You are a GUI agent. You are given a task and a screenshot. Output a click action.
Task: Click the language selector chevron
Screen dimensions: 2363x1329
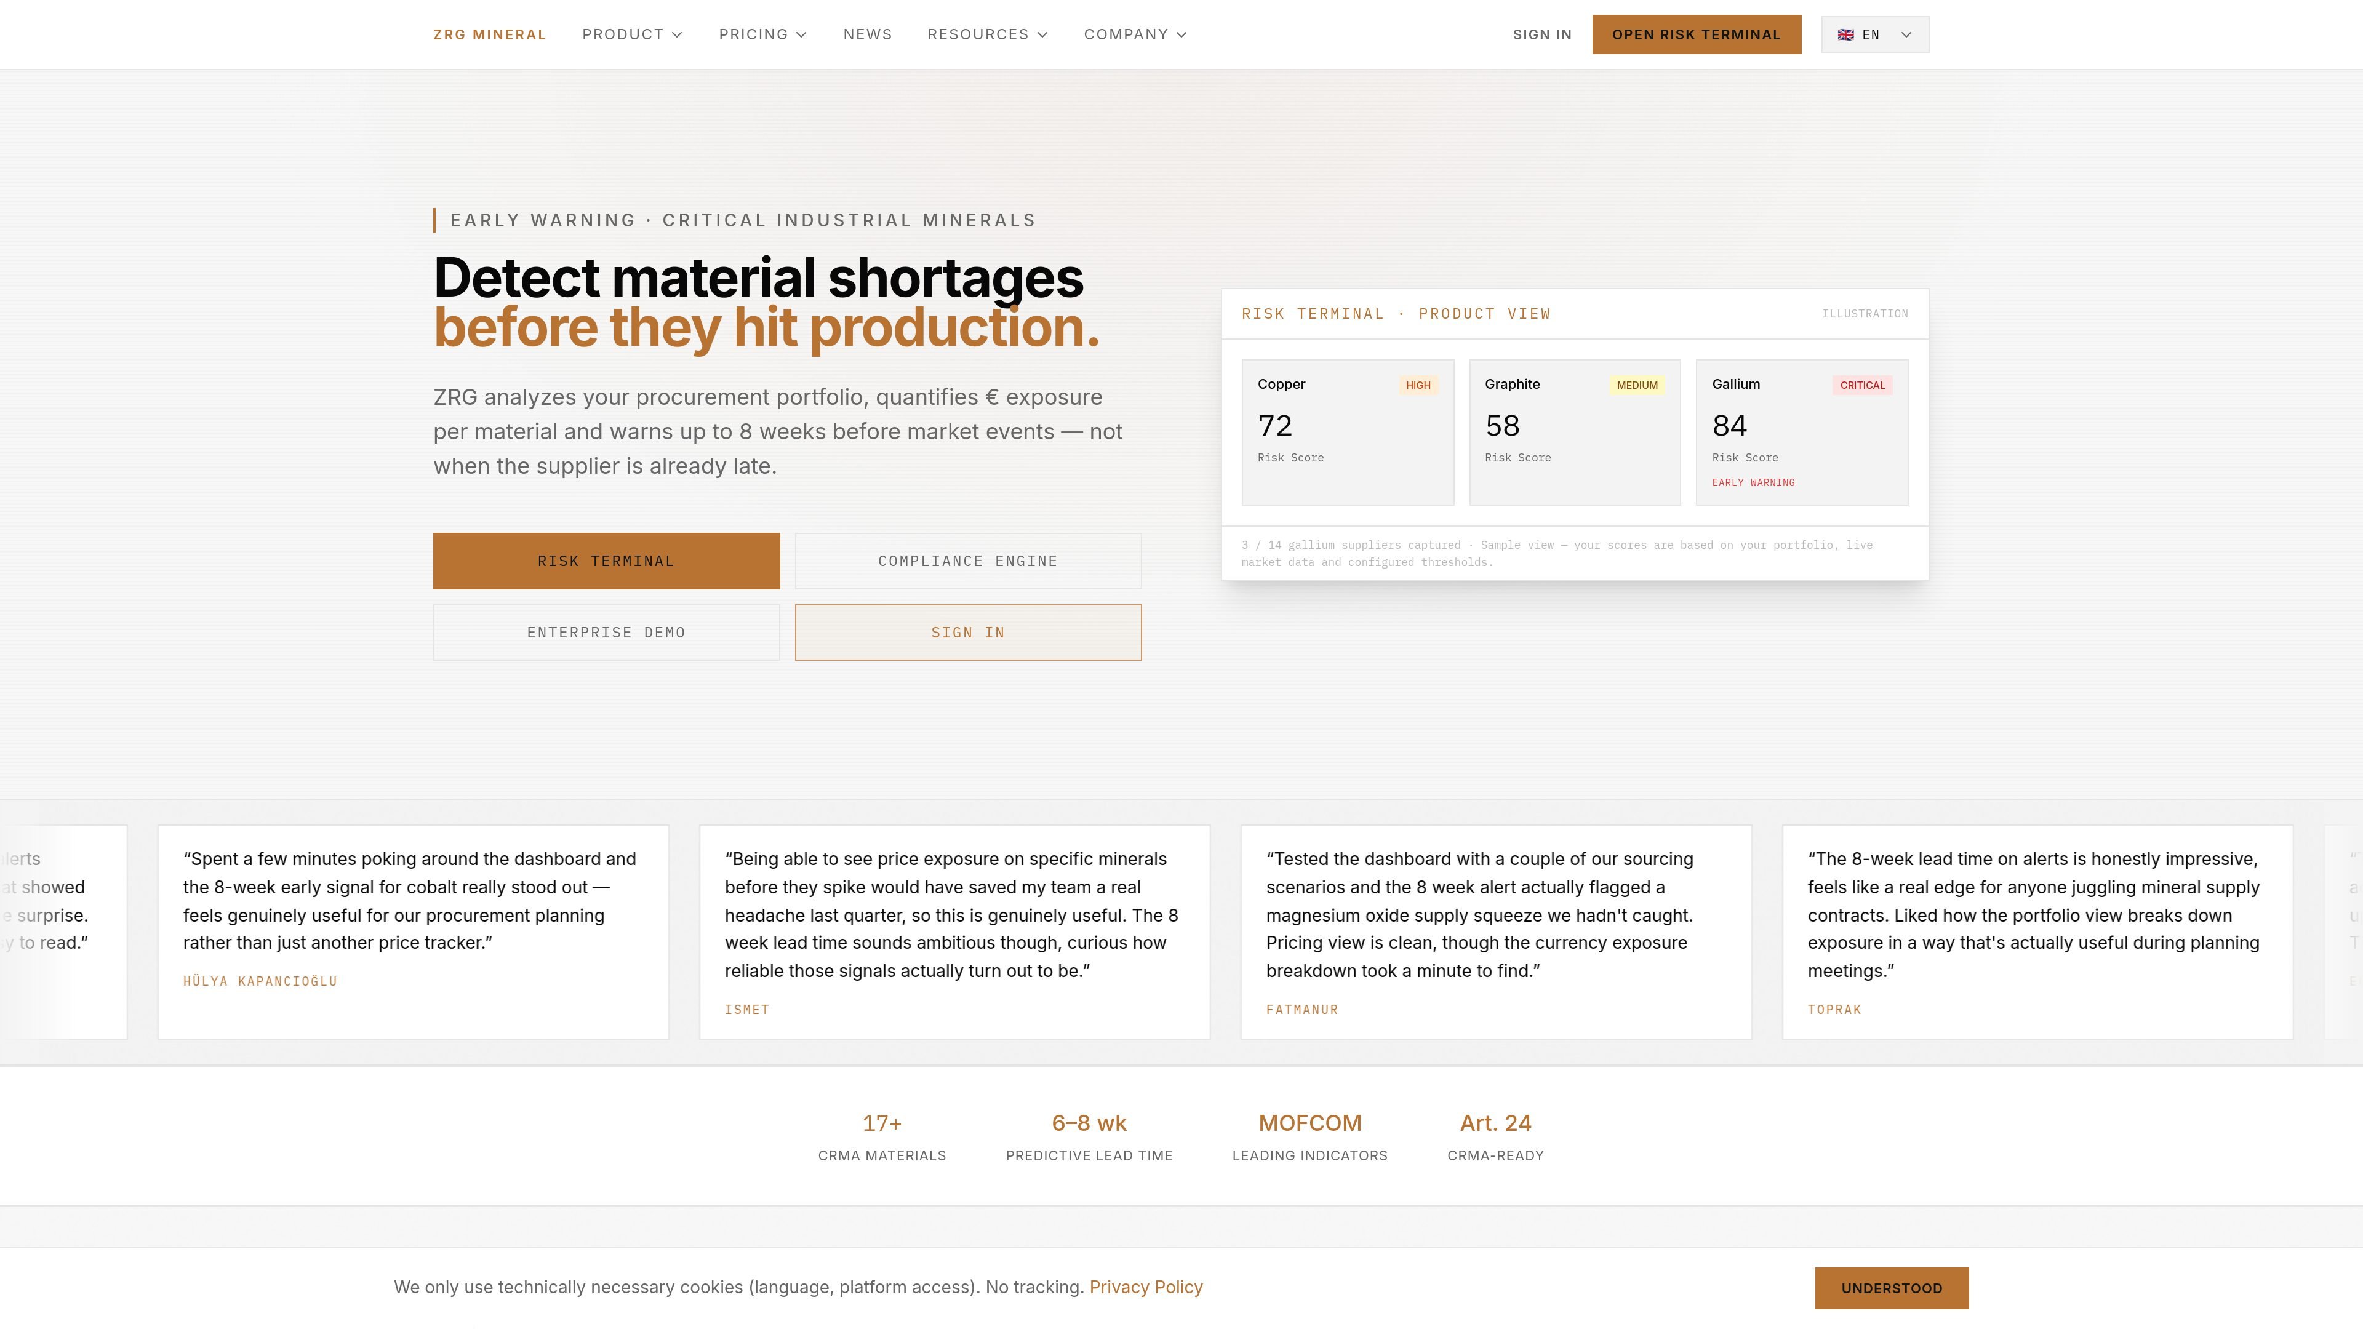[x=1906, y=35]
